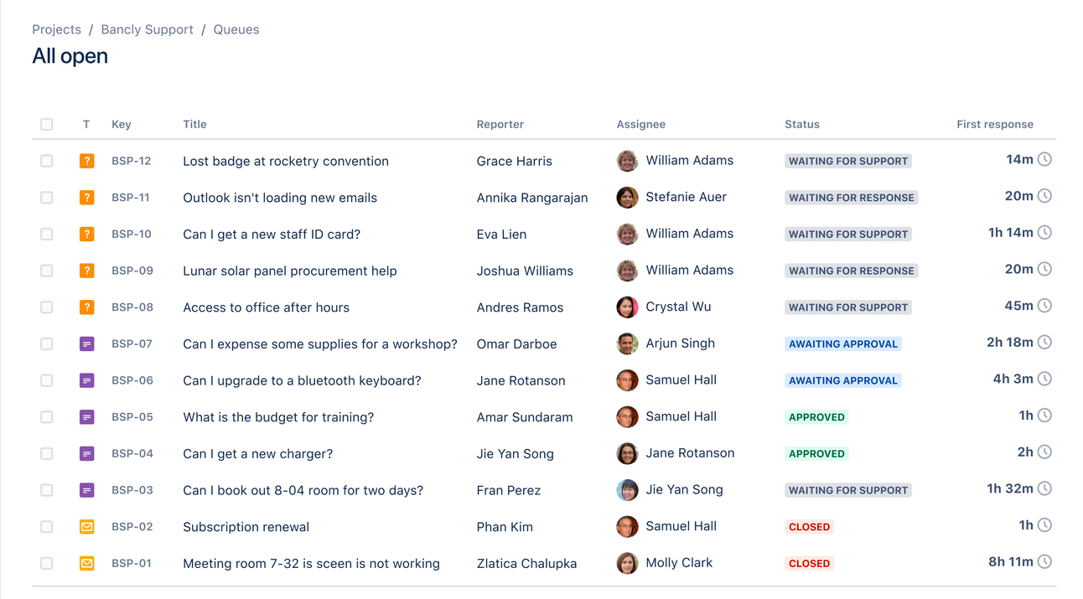The width and height of the screenshot is (1083, 599).
Task: Click Crystal Wu's avatar picture
Action: coord(627,307)
